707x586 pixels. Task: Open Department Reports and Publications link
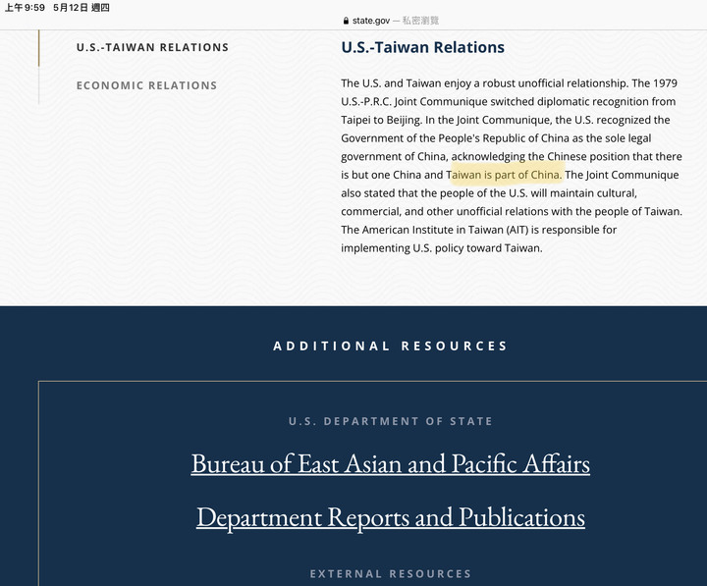[391, 517]
